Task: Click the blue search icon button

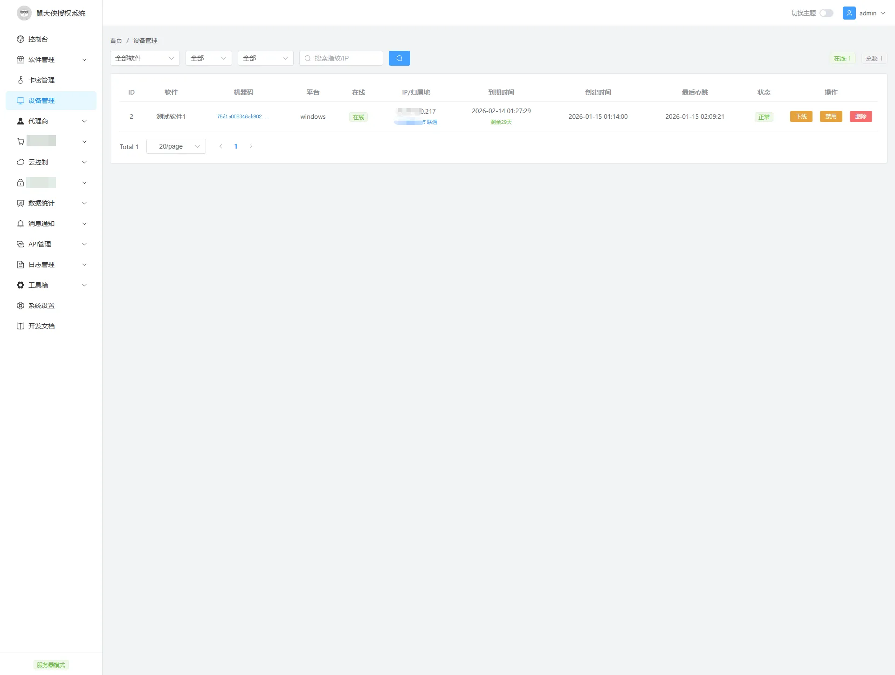Action: tap(399, 58)
